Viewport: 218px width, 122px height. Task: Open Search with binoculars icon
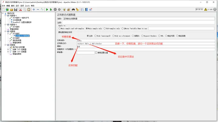click(73, 9)
